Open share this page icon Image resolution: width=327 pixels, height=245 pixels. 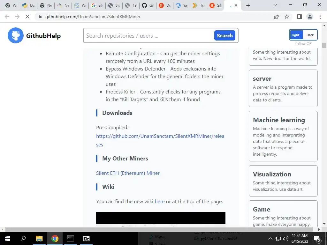click(x=277, y=17)
